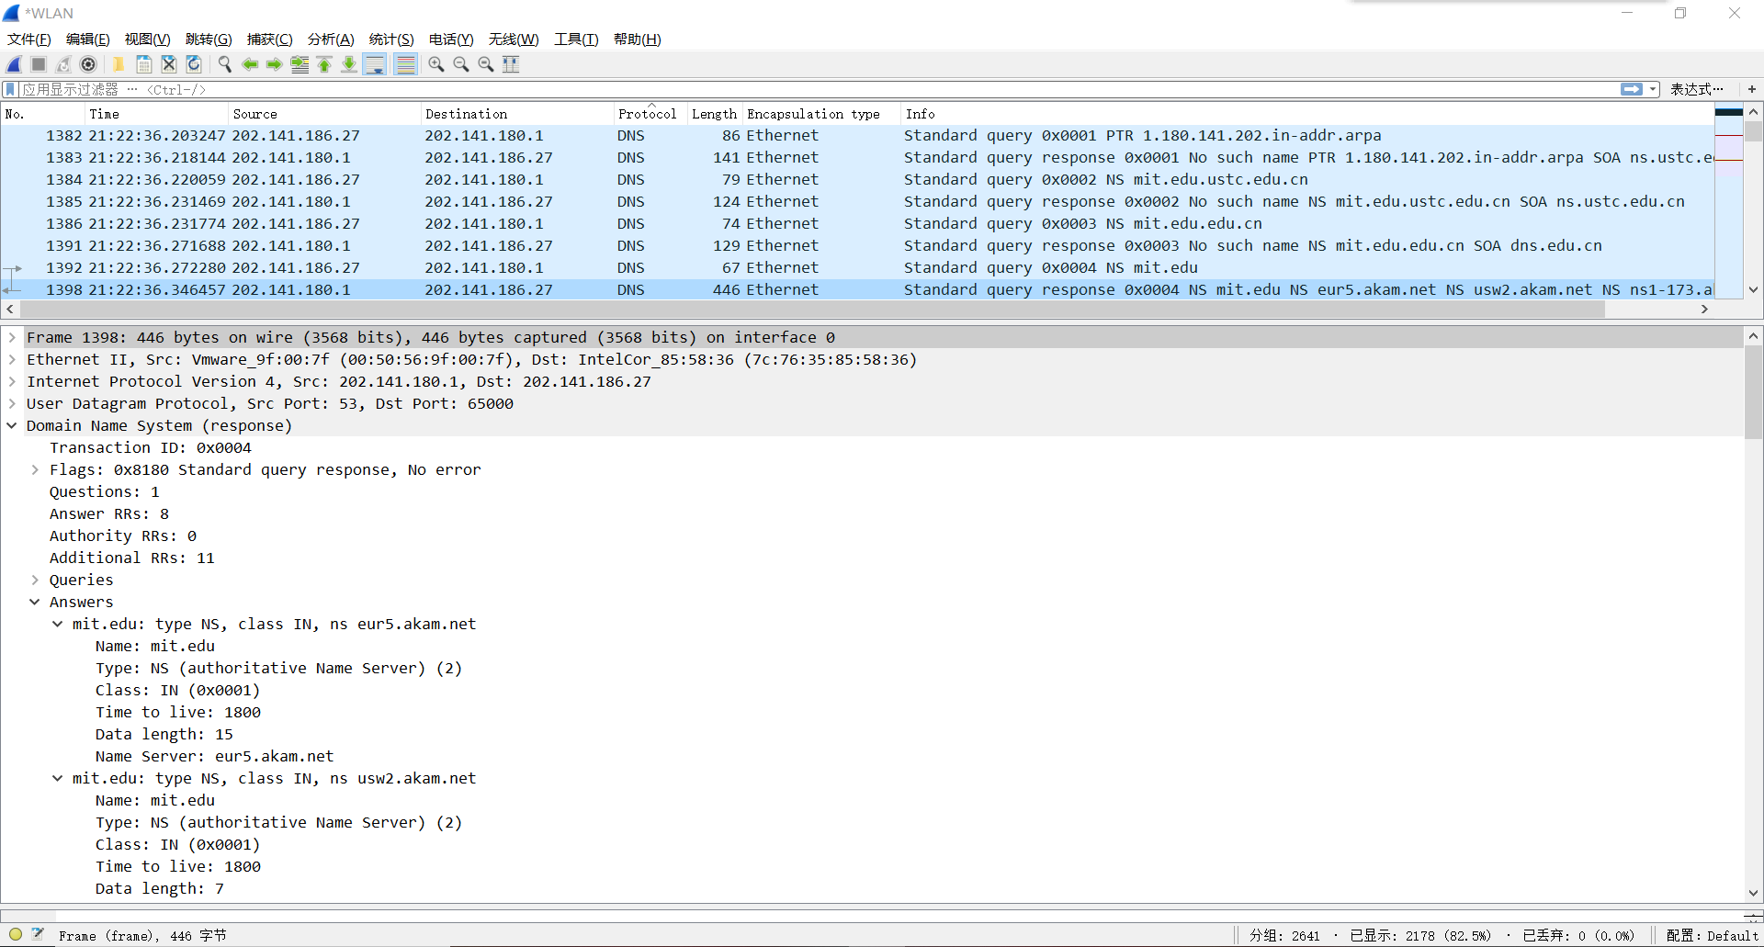Collapse the eur5.akam.net answer record
The width and height of the screenshot is (1764, 947).
pyautogui.click(x=57, y=624)
